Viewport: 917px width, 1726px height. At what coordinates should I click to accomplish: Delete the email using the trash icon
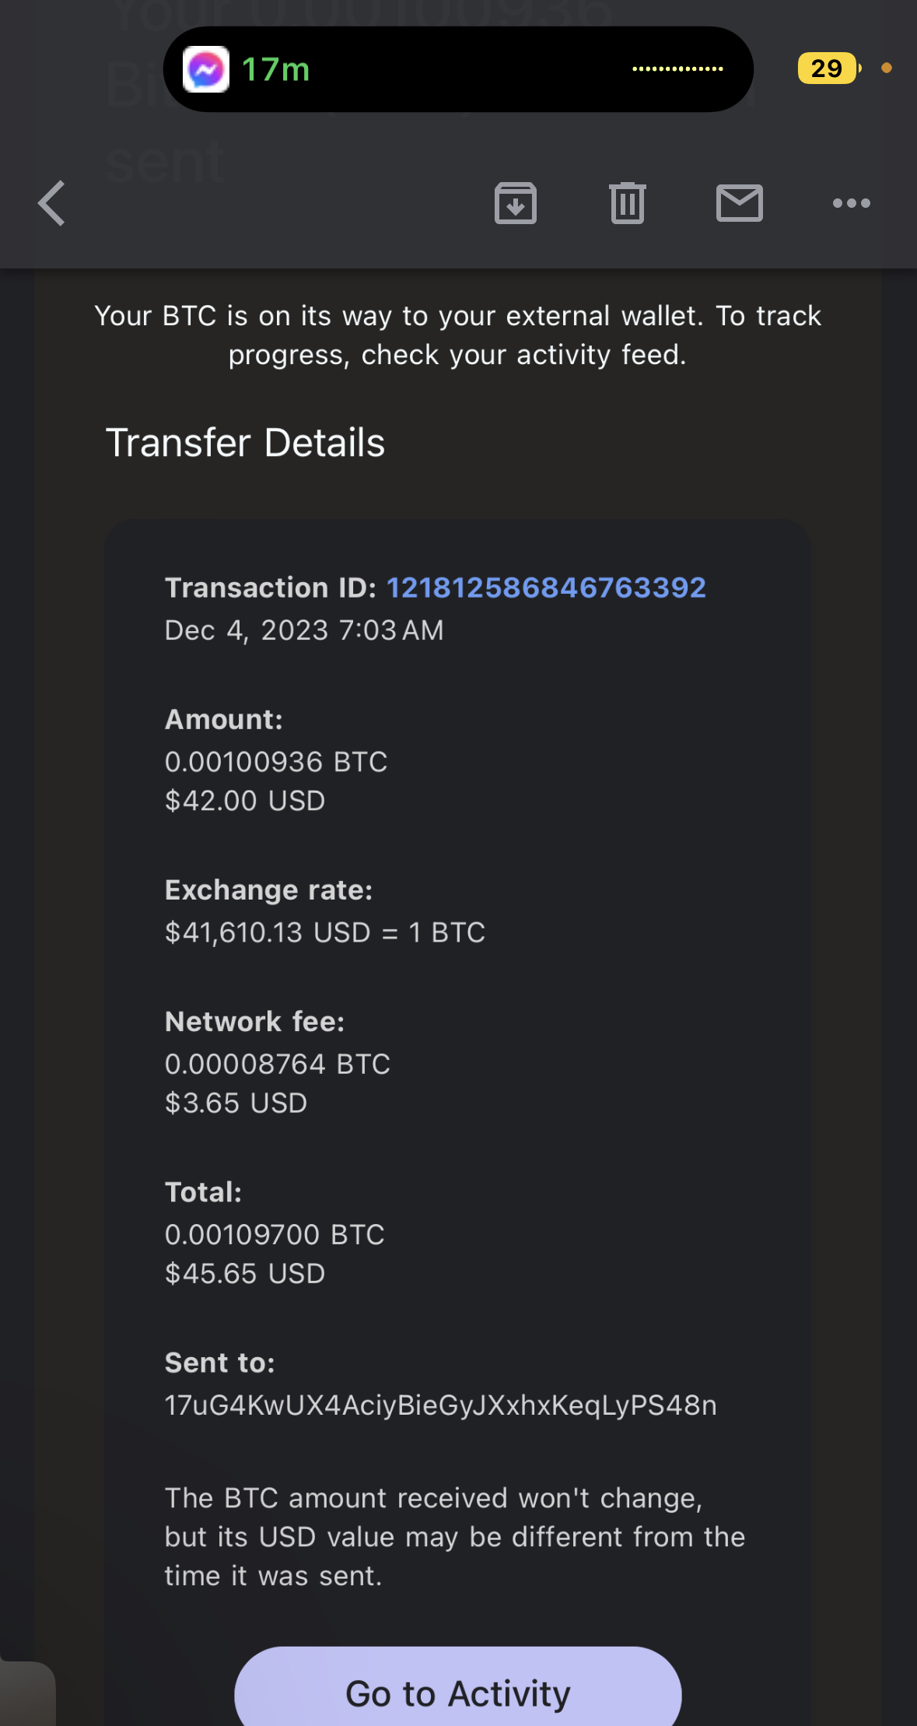tap(627, 204)
